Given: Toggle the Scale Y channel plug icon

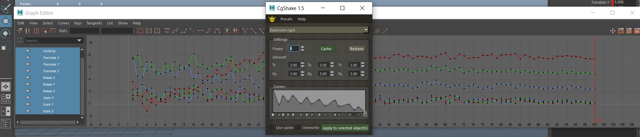Looking at the screenshot, I should pos(28,104).
